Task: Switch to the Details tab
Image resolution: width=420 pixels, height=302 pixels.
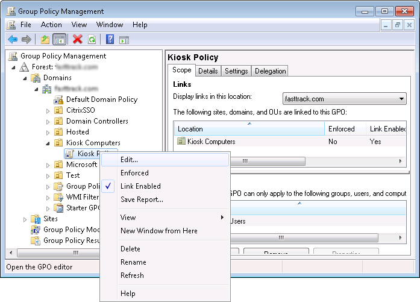Action: tap(208, 71)
